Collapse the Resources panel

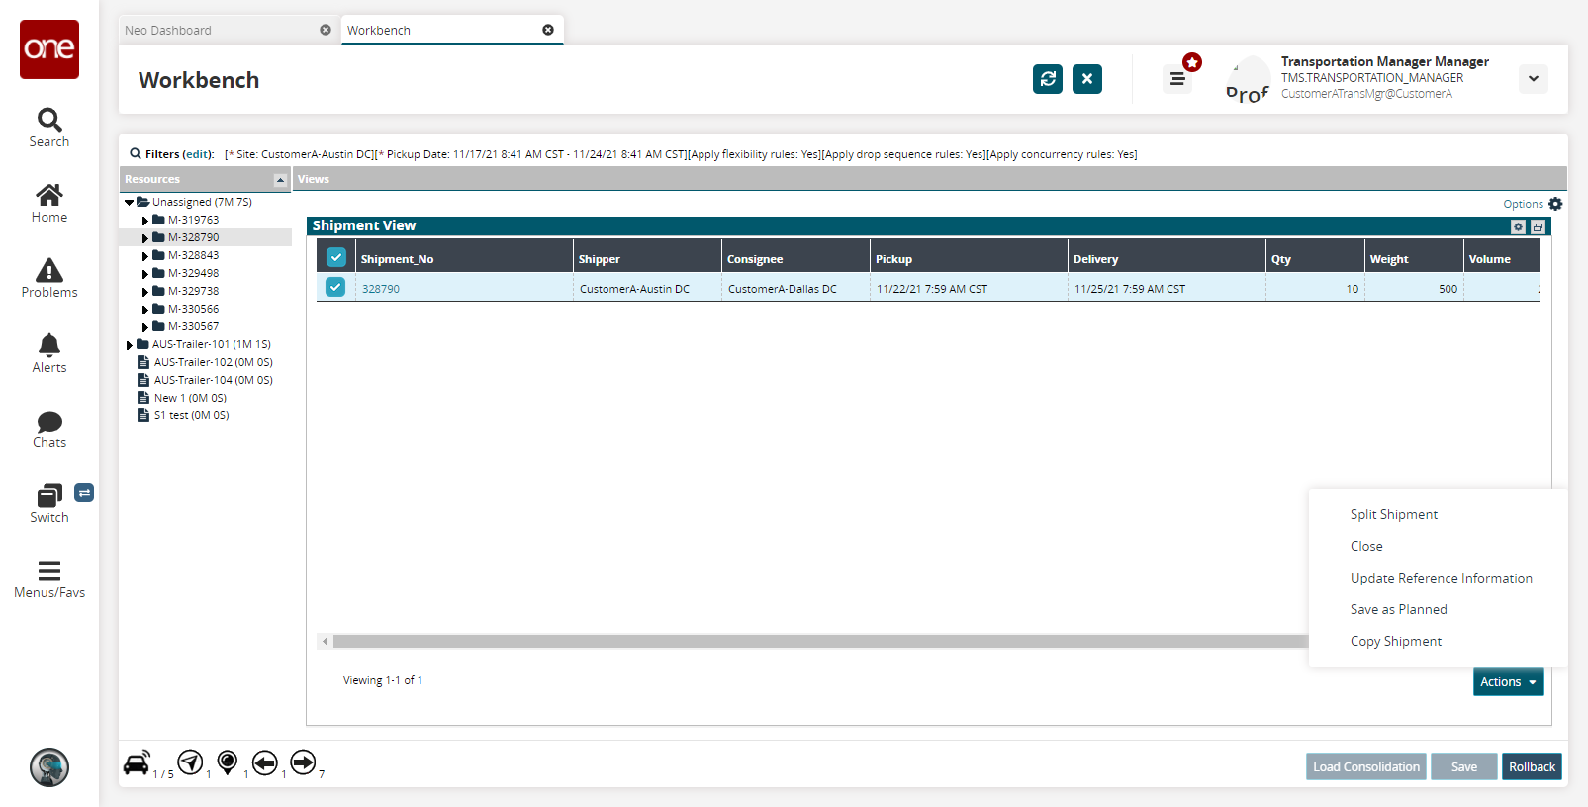280,180
